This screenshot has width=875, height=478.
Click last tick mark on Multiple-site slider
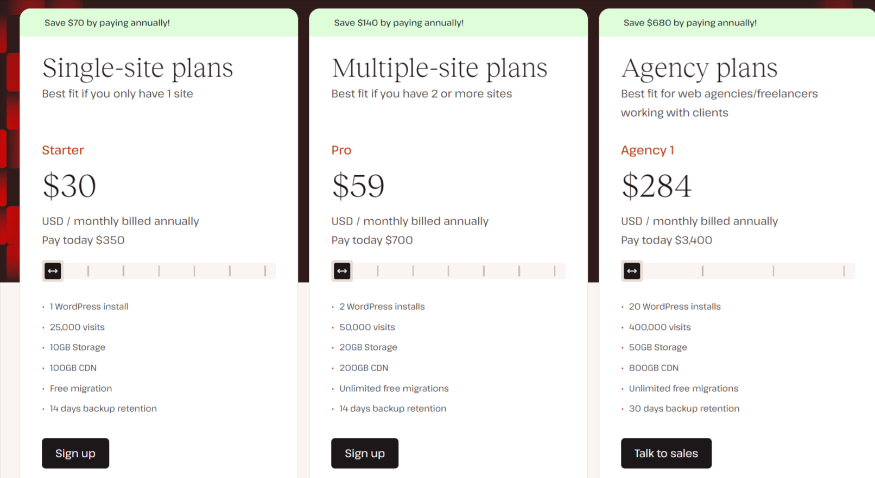(554, 271)
